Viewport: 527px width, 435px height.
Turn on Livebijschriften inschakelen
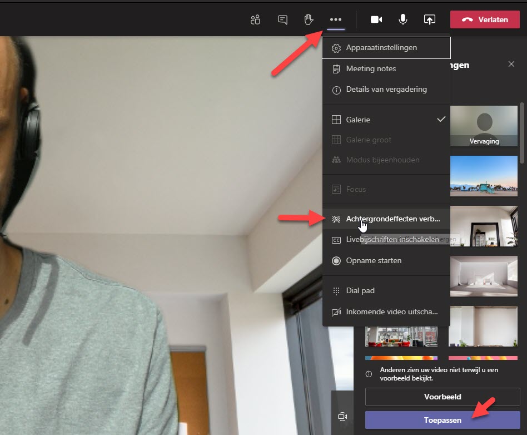point(386,240)
